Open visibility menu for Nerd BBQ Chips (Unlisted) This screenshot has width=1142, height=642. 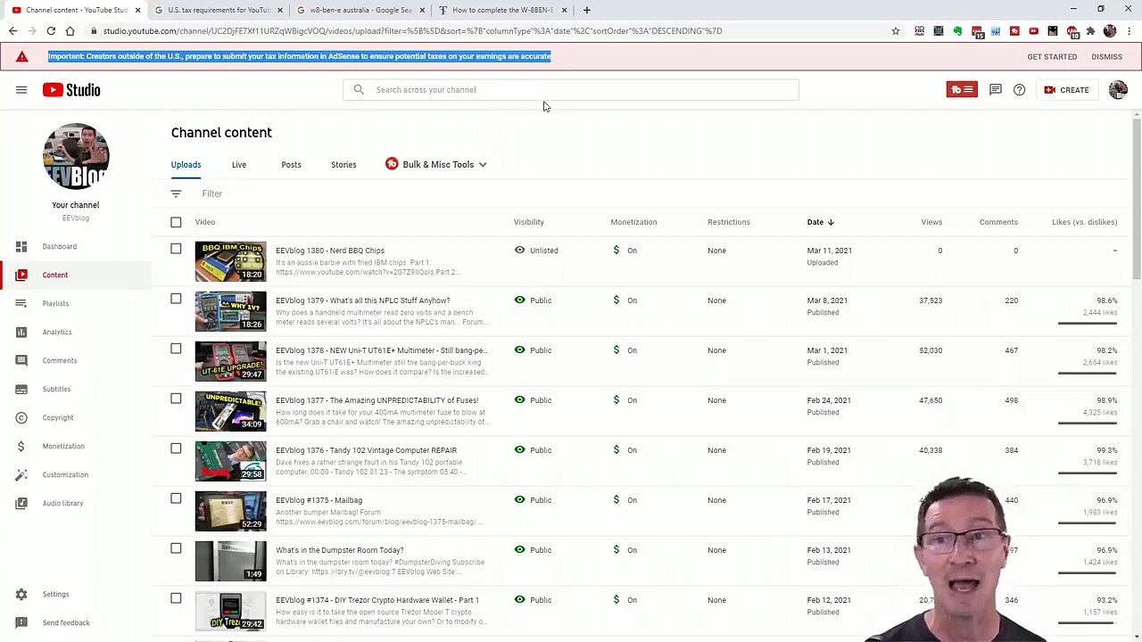[536, 251]
